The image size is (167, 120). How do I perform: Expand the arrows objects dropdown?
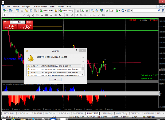[x=63, y=15]
